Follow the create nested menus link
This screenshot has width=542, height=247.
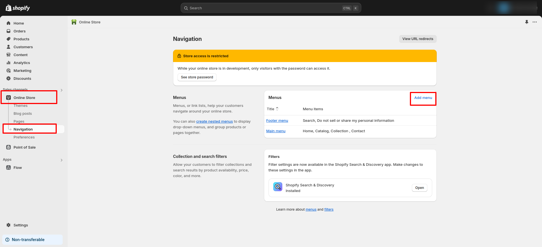click(x=215, y=121)
